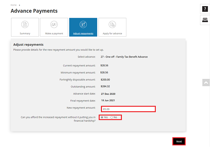Select No for affording increased repayment
The image size is (210, 148).
[112, 117]
